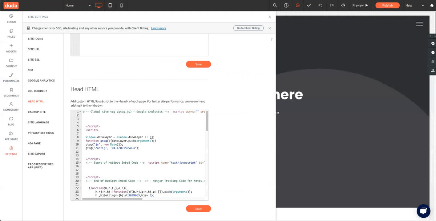Click the Preview button
This screenshot has width=436, height=221.
click(x=360, y=5)
